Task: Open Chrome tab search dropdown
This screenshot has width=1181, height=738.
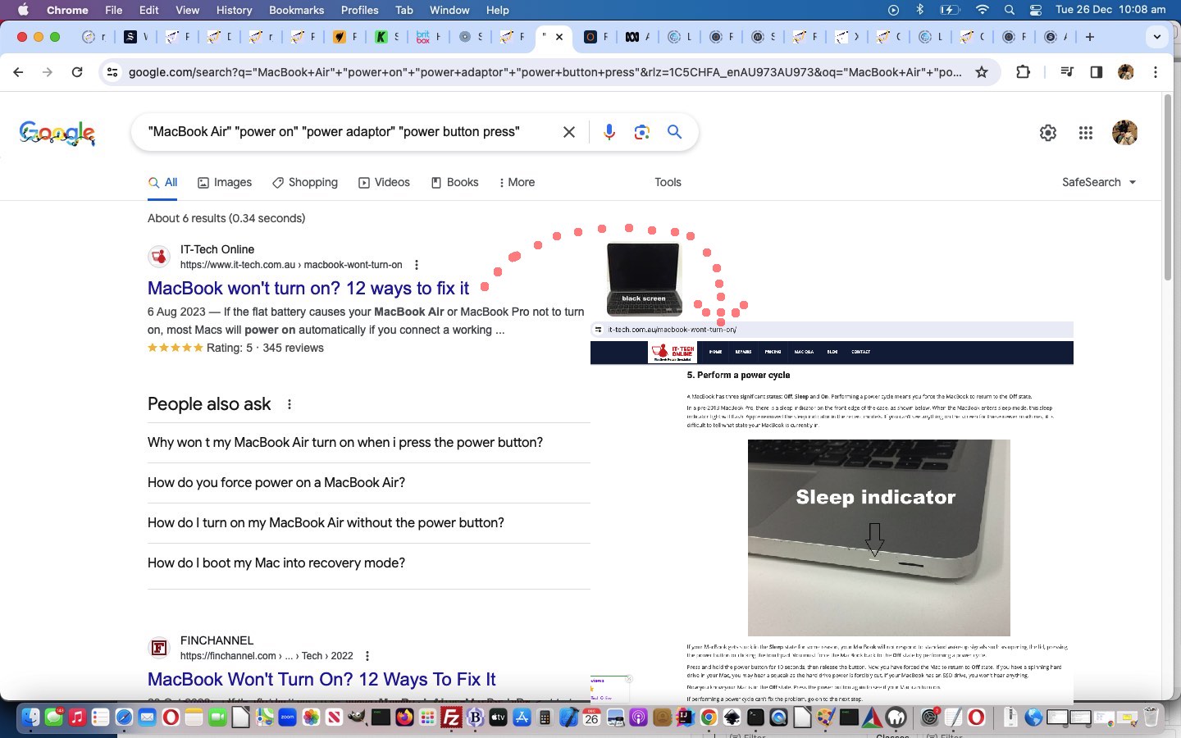Action: coord(1157,37)
